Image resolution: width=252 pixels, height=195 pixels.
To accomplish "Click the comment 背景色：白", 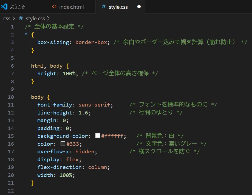I will click(160, 136).
